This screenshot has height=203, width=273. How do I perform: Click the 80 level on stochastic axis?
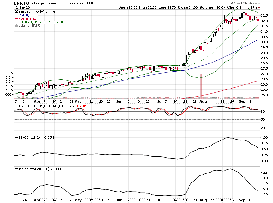tap(263, 111)
